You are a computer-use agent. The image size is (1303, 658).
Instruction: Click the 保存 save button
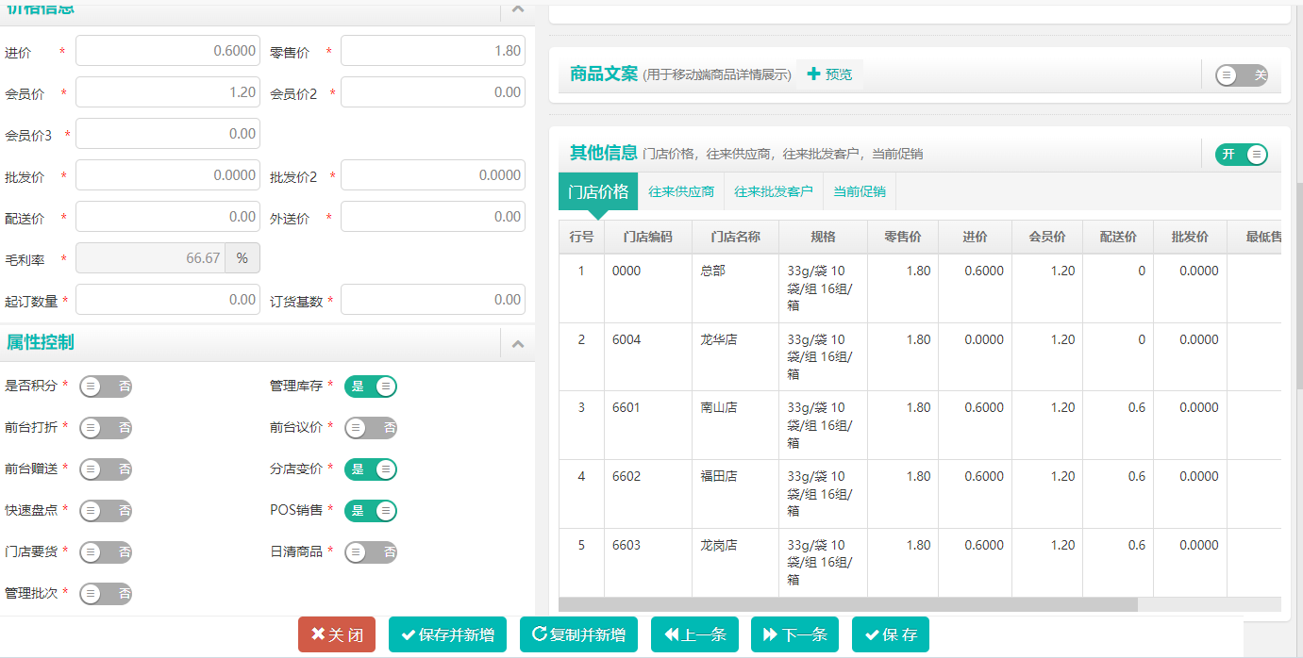(x=891, y=634)
